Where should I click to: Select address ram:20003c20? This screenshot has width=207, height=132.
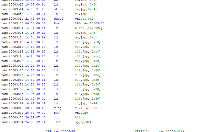(x=12, y=61)
